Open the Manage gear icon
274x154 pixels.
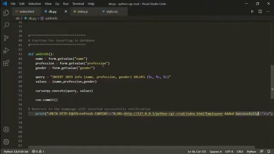[x=6, y=142]
